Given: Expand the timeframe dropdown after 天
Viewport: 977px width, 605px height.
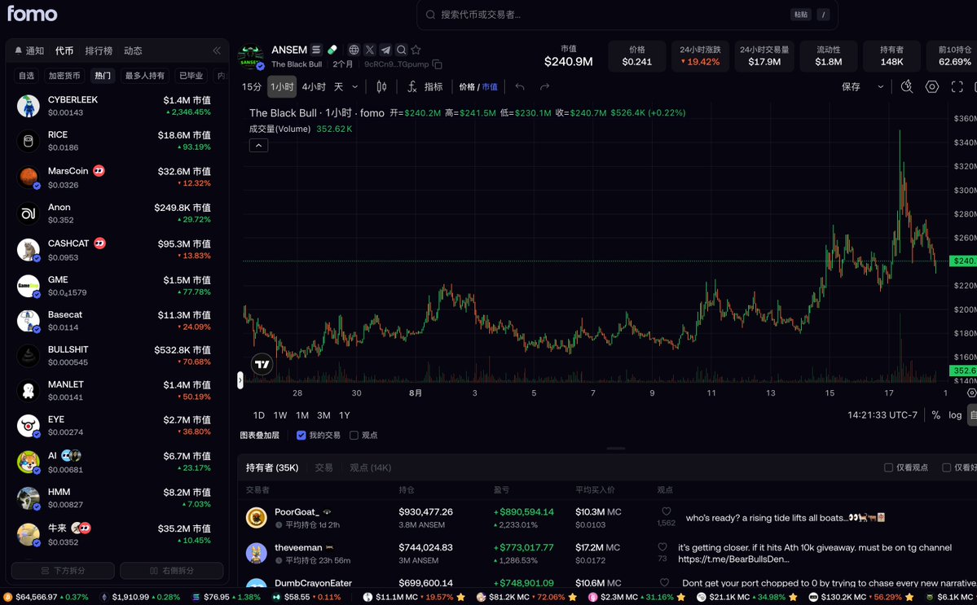Looking at the screenshot, I should [x=354, y=87].
